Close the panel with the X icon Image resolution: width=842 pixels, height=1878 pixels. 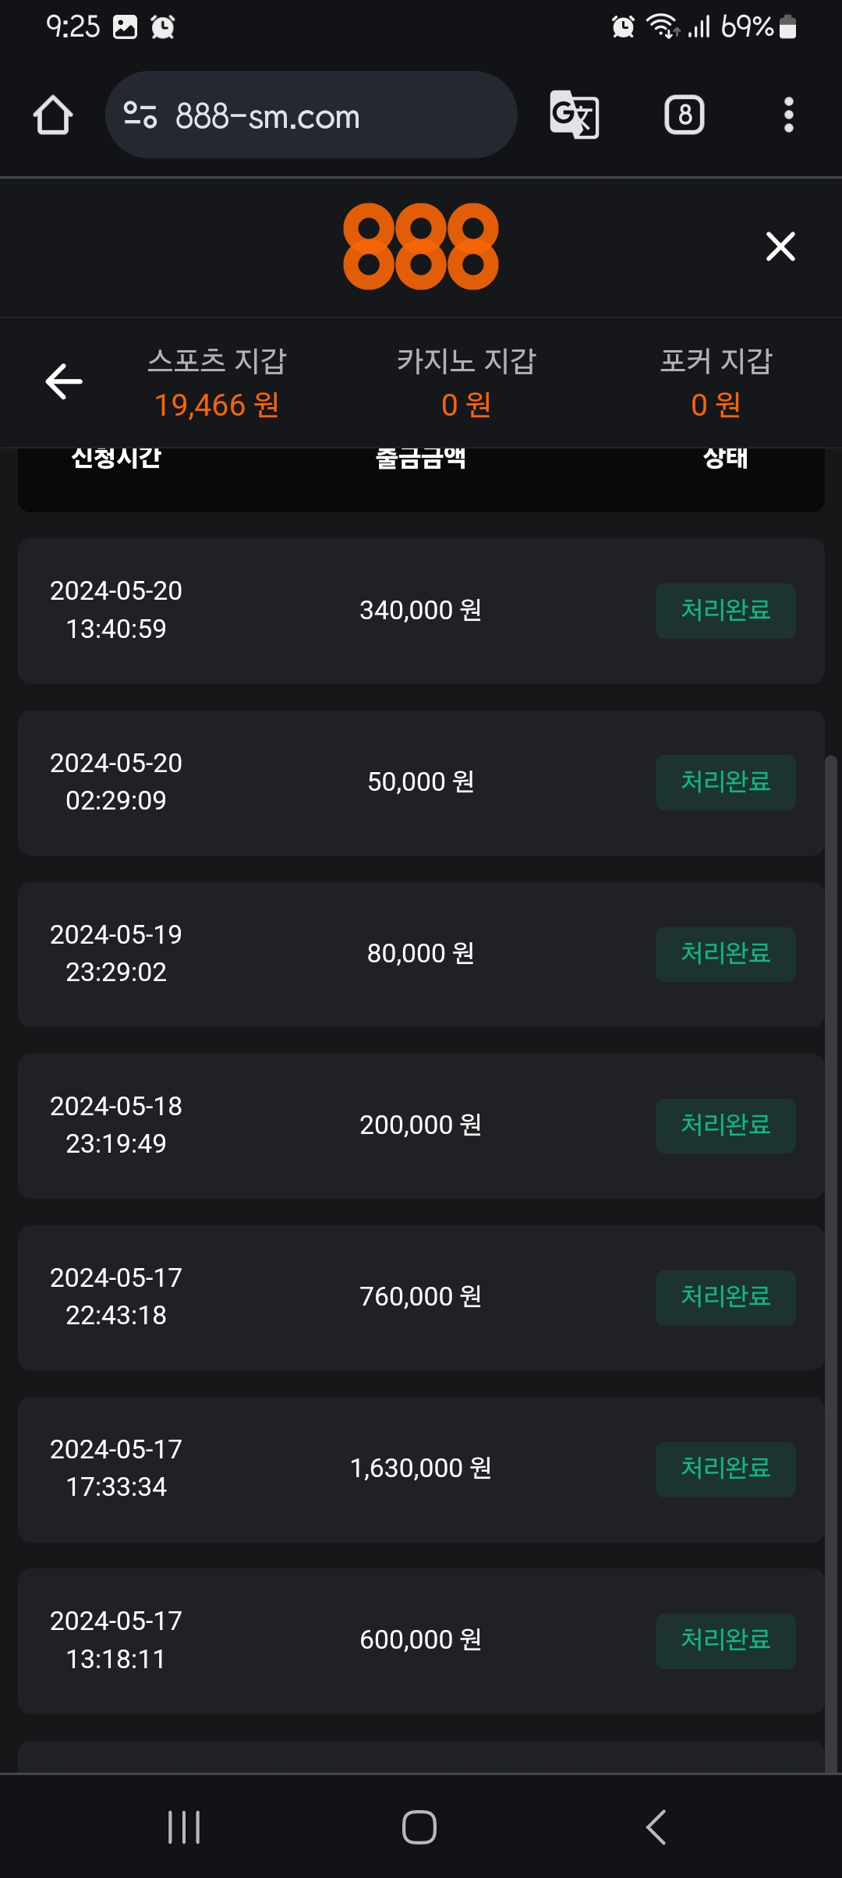point(780,246)
